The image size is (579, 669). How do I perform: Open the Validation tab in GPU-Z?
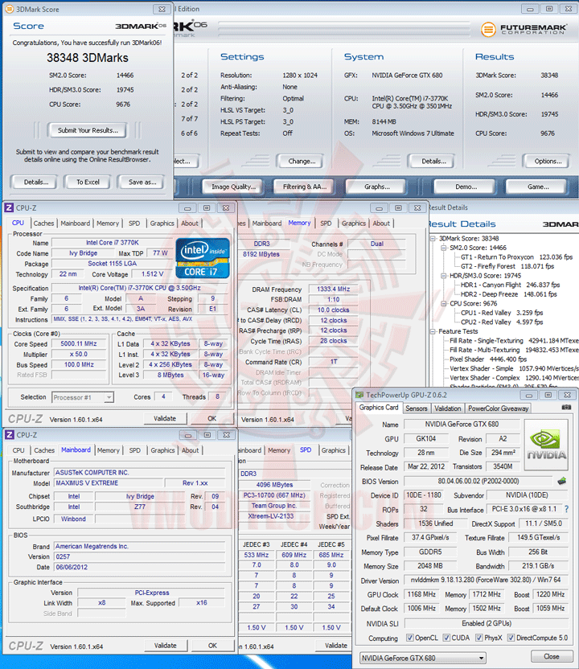click(448, 408)
